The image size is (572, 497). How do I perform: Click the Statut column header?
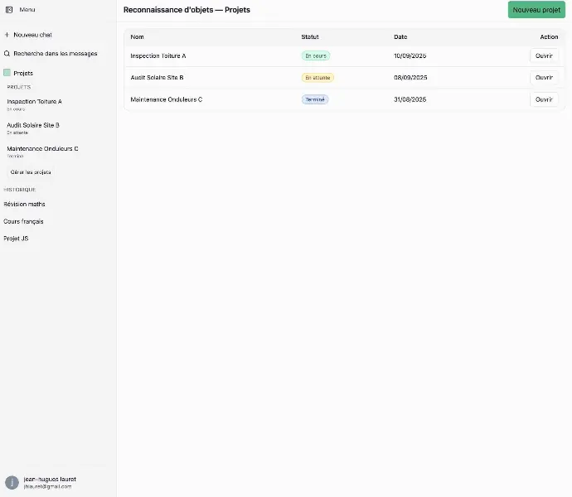pyautogui.click(x=310, y=36)
